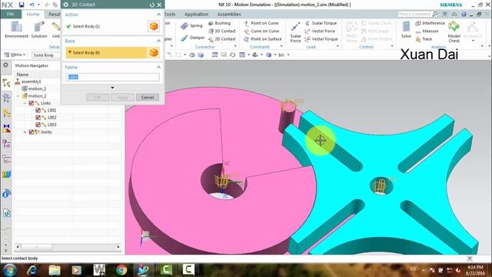Save the file from quick access toolbar

pos(22,5)
